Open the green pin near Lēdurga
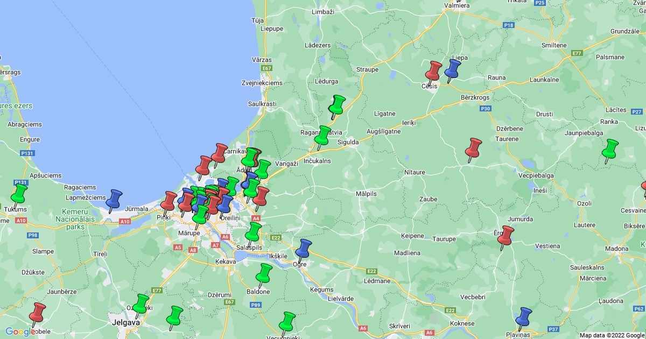The image size is (646, 339). pos(337,105)
